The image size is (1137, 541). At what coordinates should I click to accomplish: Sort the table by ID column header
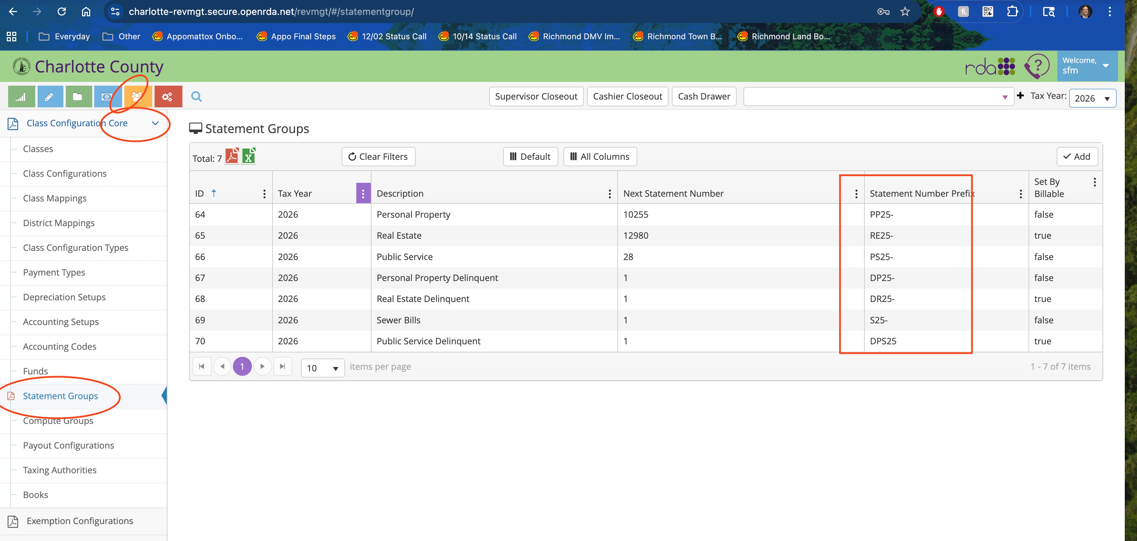200,194
